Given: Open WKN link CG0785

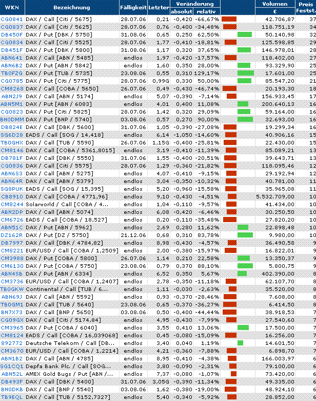Looking at the screenshot, I should tap(12, 81).
